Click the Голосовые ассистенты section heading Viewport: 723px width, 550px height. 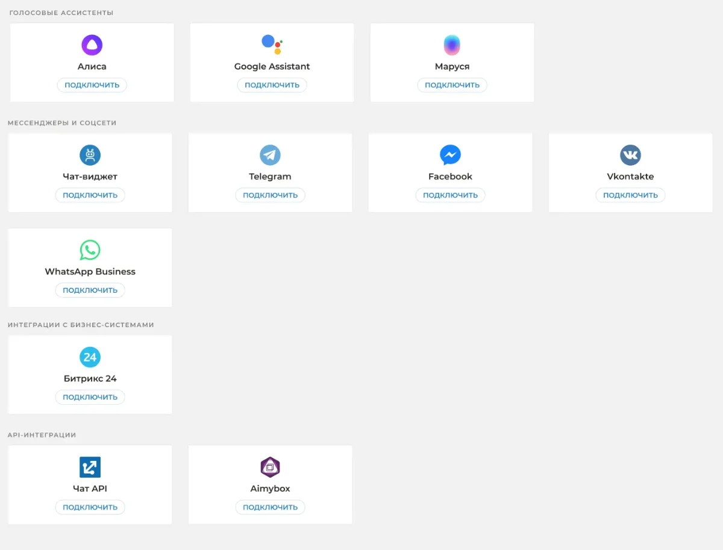click(x=61, y=13)
